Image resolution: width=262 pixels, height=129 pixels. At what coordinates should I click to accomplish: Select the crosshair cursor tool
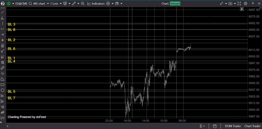[3, 40]
